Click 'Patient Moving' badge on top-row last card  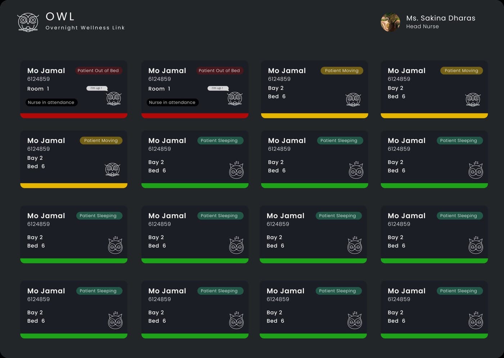[x=461, y=71]
